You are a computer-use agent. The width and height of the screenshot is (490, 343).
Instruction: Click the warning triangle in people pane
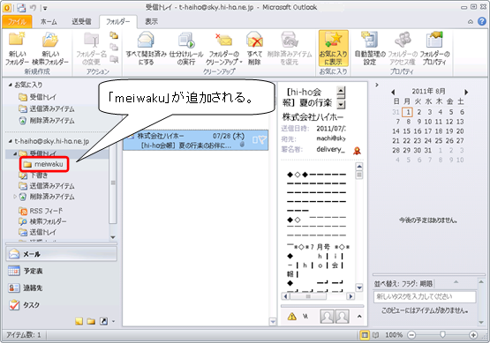tap(292, 317)
